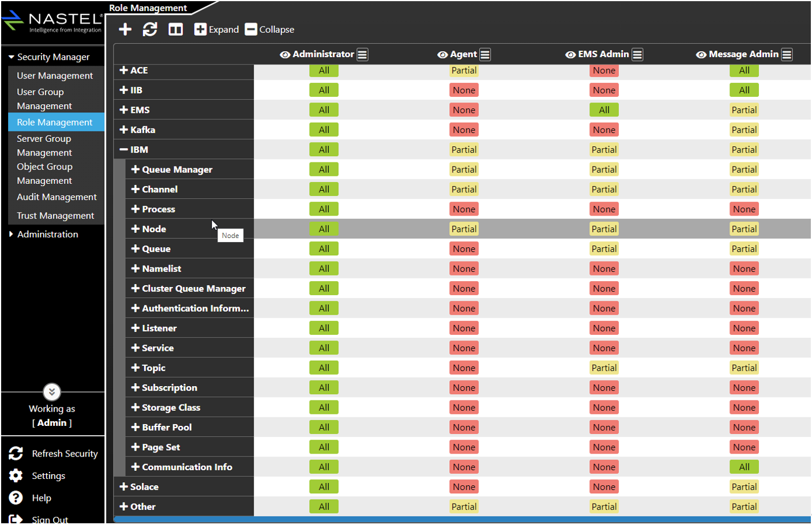Expand the Kafka row
Image resolution: width=812 pixels, height=525 pixels.
pos(123,130)
